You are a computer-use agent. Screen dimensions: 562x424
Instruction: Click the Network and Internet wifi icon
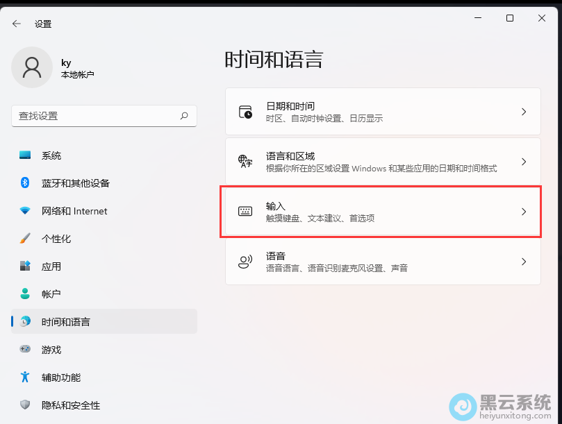tap(25, 211)
